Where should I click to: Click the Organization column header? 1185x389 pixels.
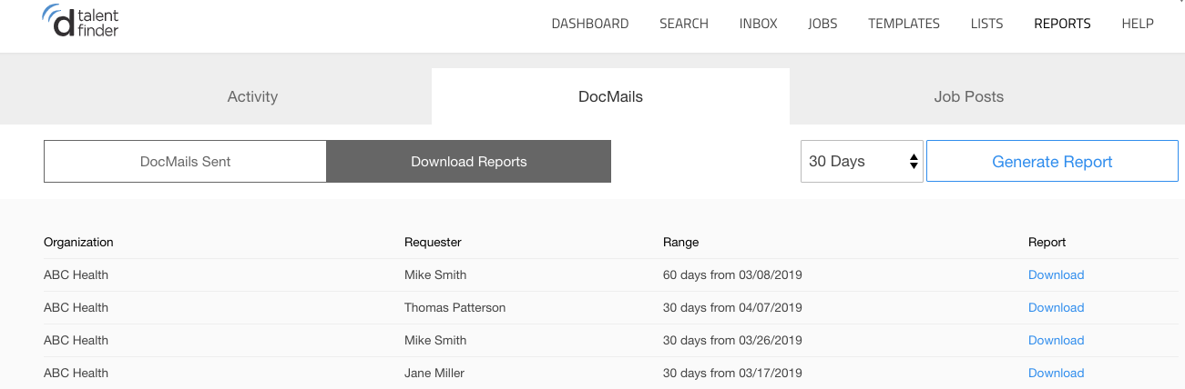tap(78, 242)
